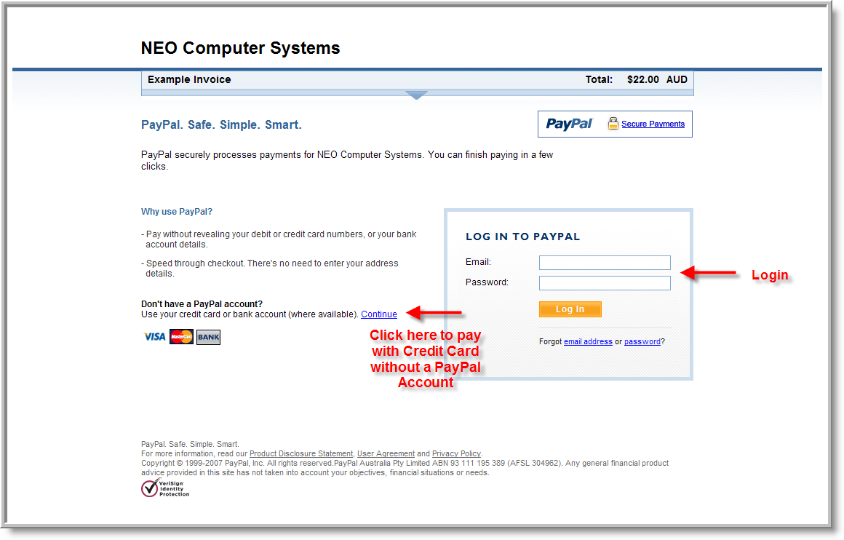Expand invoice details using the blue triangle
844x540 pixels.
(416, 95)
